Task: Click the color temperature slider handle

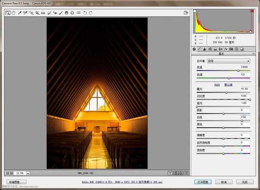Action: coord(238,70)
